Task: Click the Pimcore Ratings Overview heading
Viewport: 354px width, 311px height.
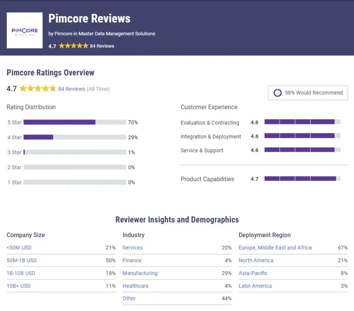Action: [x=50, y=73]
